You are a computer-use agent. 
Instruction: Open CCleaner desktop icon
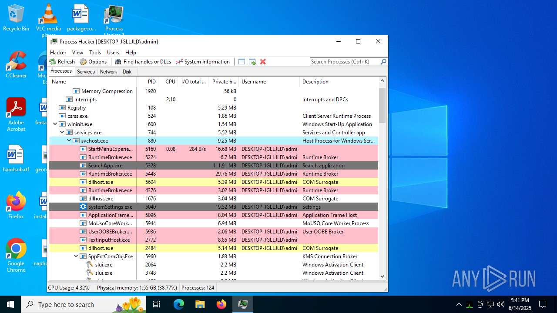tap(16, 65)
